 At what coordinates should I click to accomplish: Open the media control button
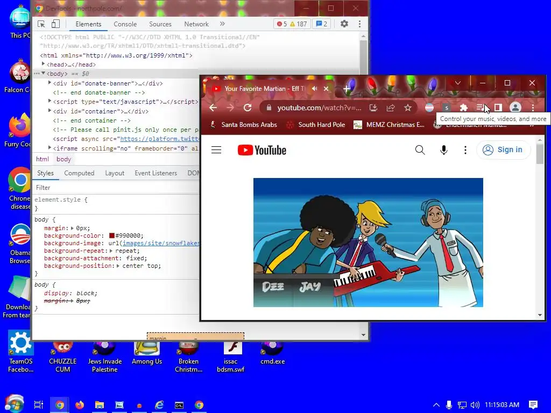481,108
